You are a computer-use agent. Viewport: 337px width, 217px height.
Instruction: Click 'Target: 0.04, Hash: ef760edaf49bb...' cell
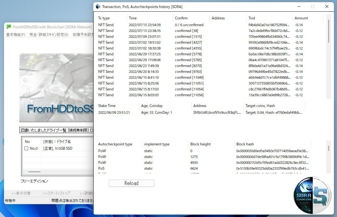click(x=273, y=112)
